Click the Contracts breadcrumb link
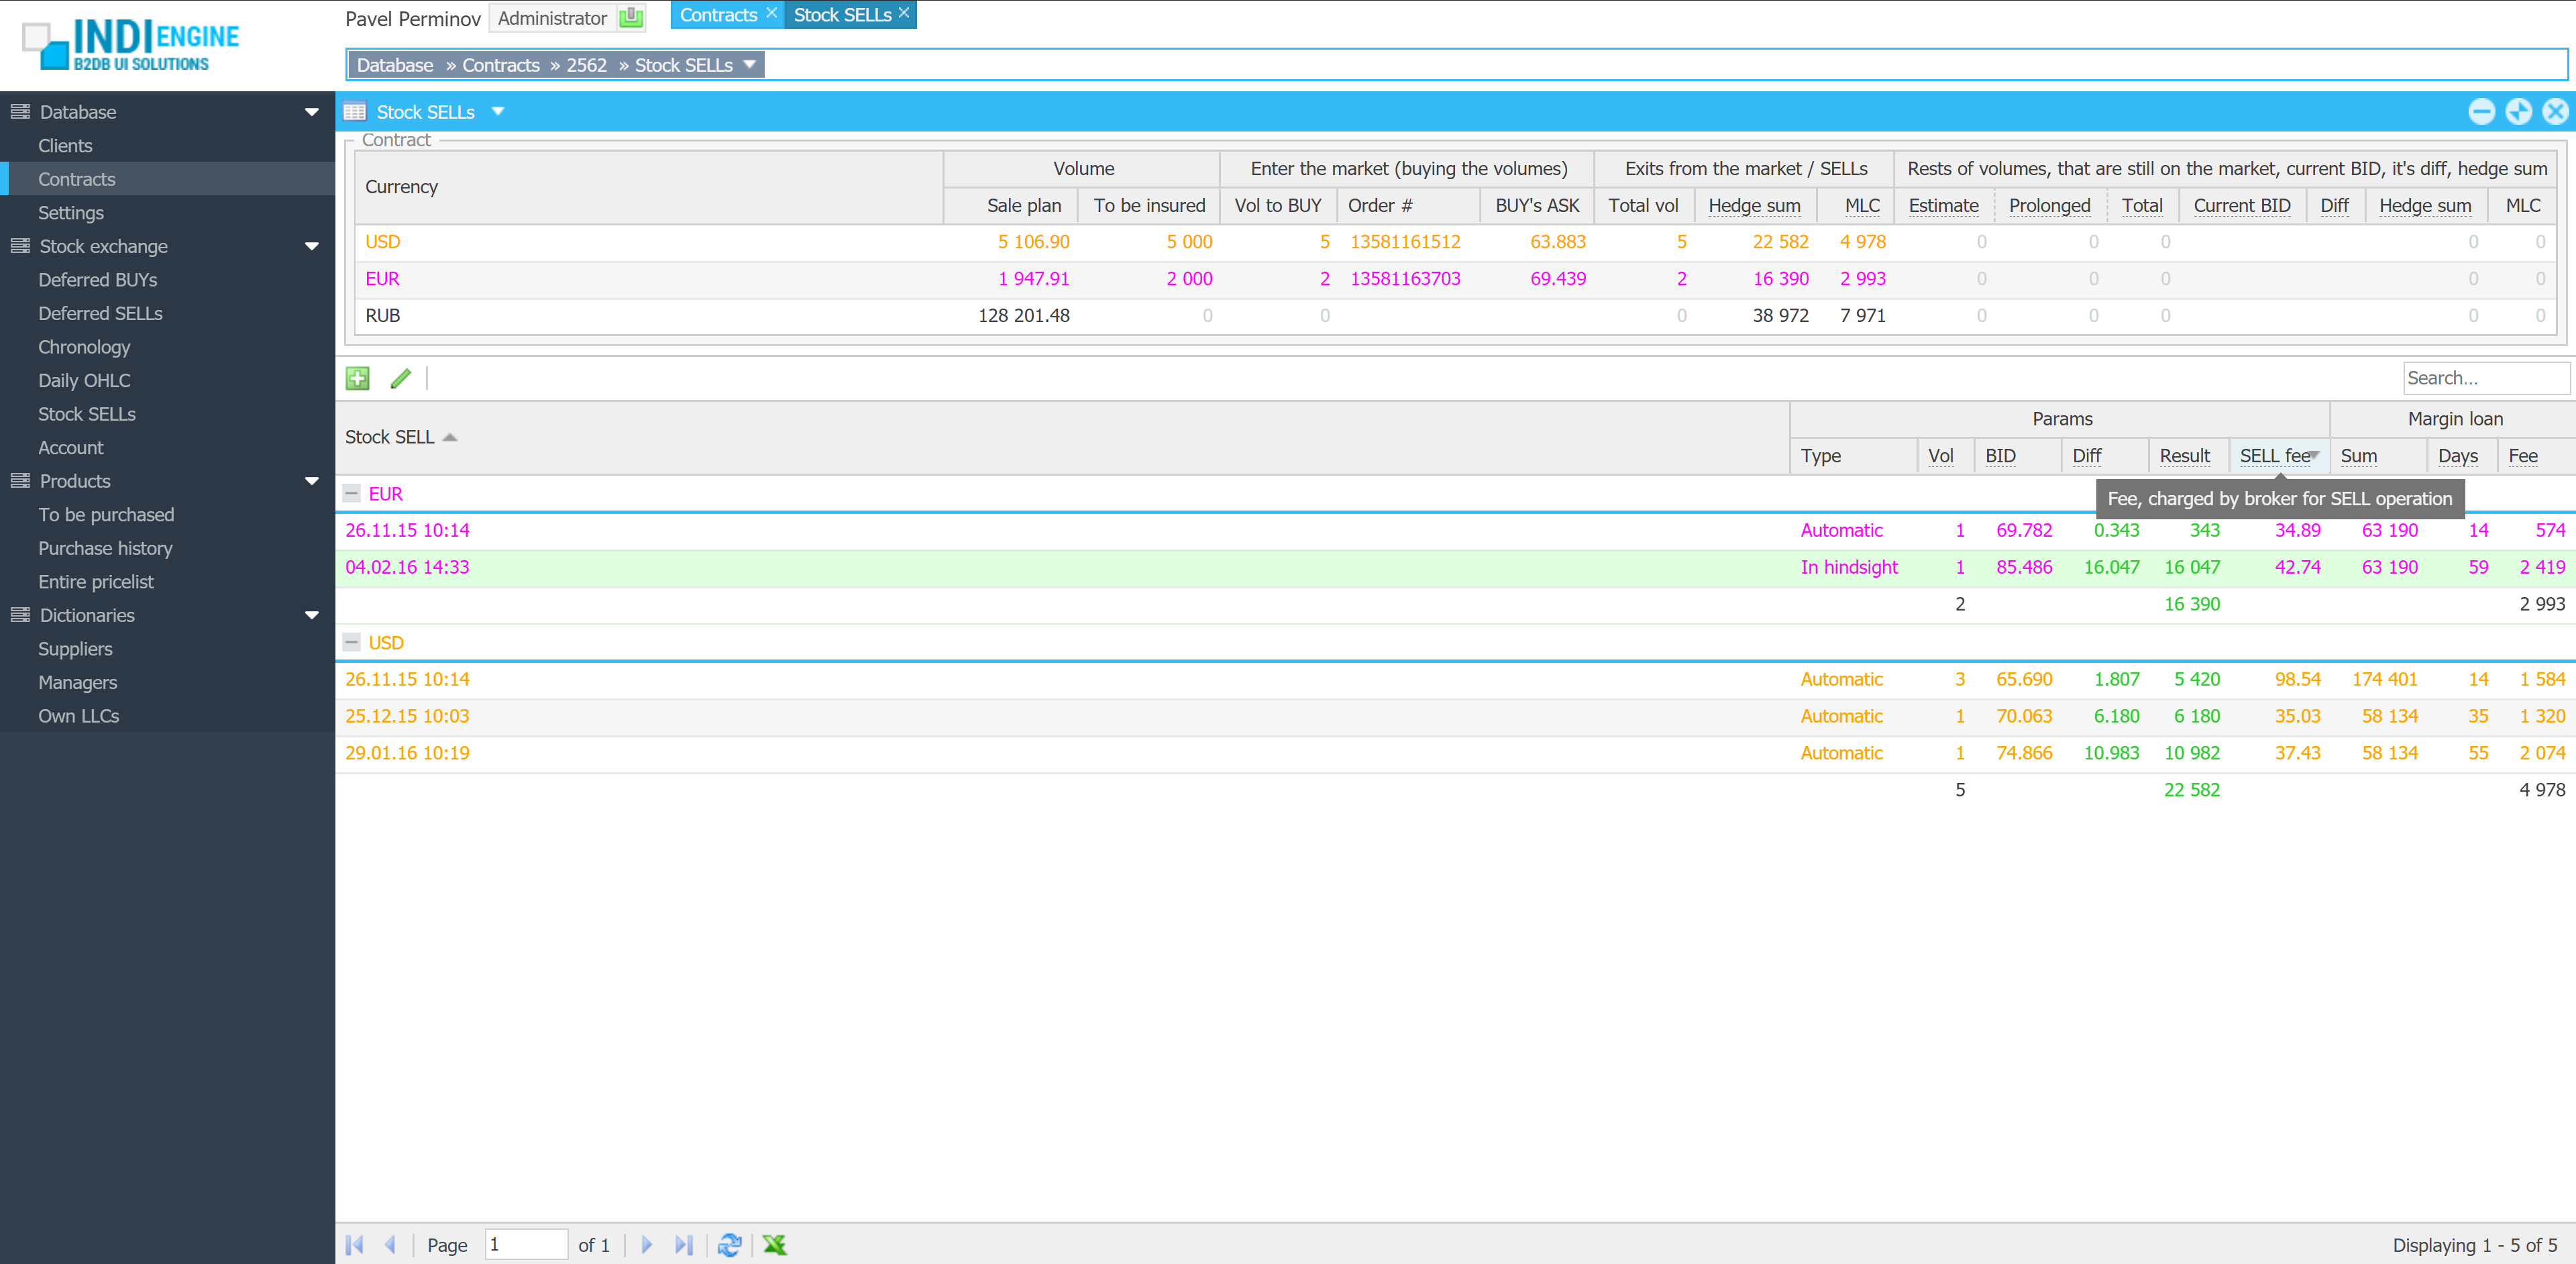Image resolution: width=2576 pixels, height=1264 pixels. [500, 65]
